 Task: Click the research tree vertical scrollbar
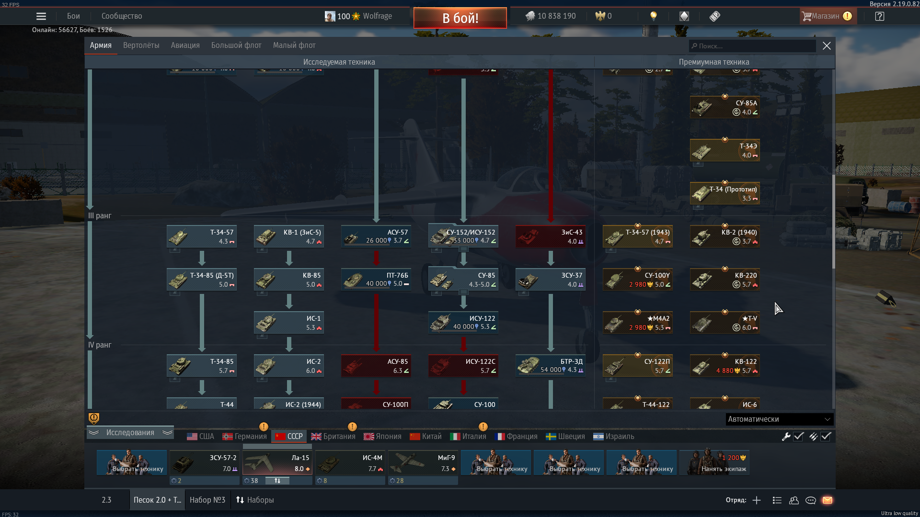(x=833, y=222)
